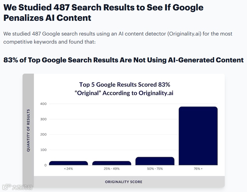Click the intro paragraph mentioning Originality.ai
Screen dimensions: 247x192
pyautogui.click(x=118, y=38)
